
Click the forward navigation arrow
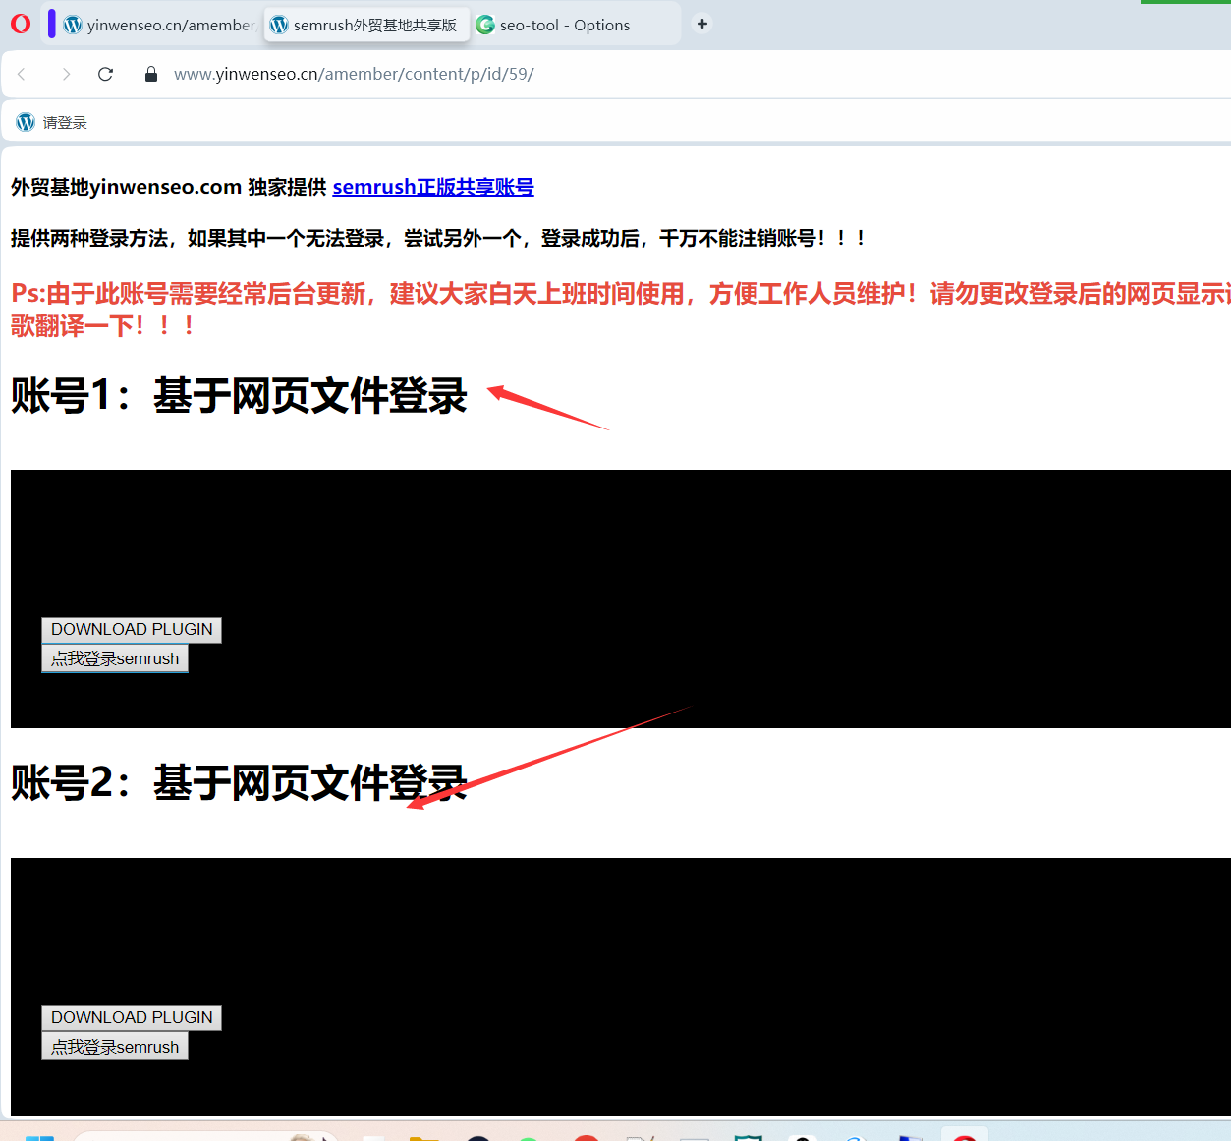click(65, 74)
